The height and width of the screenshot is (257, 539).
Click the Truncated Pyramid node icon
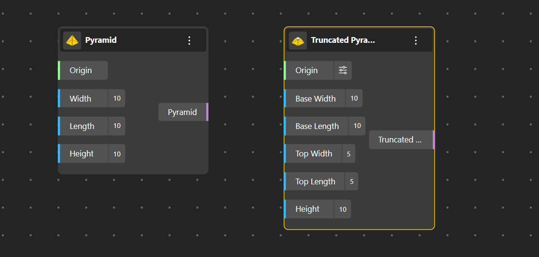click(x=298, y=40)
